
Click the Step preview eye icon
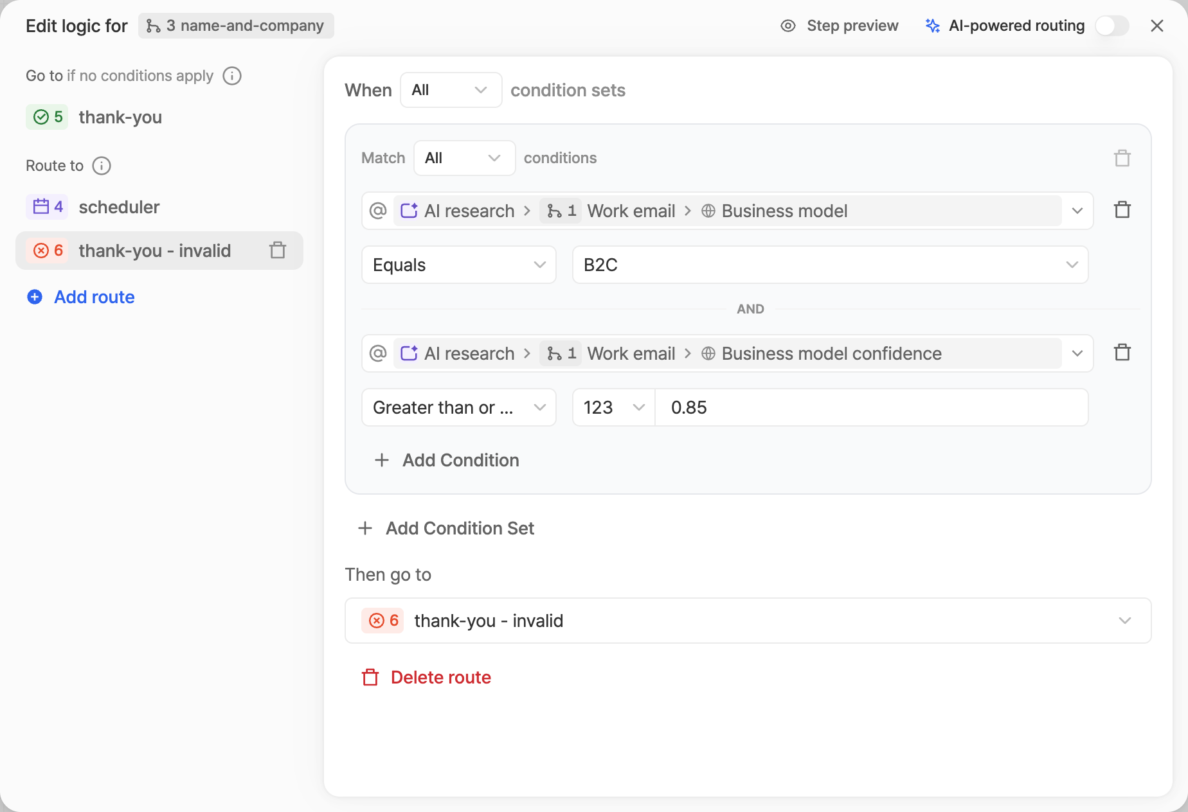(788, 26)
